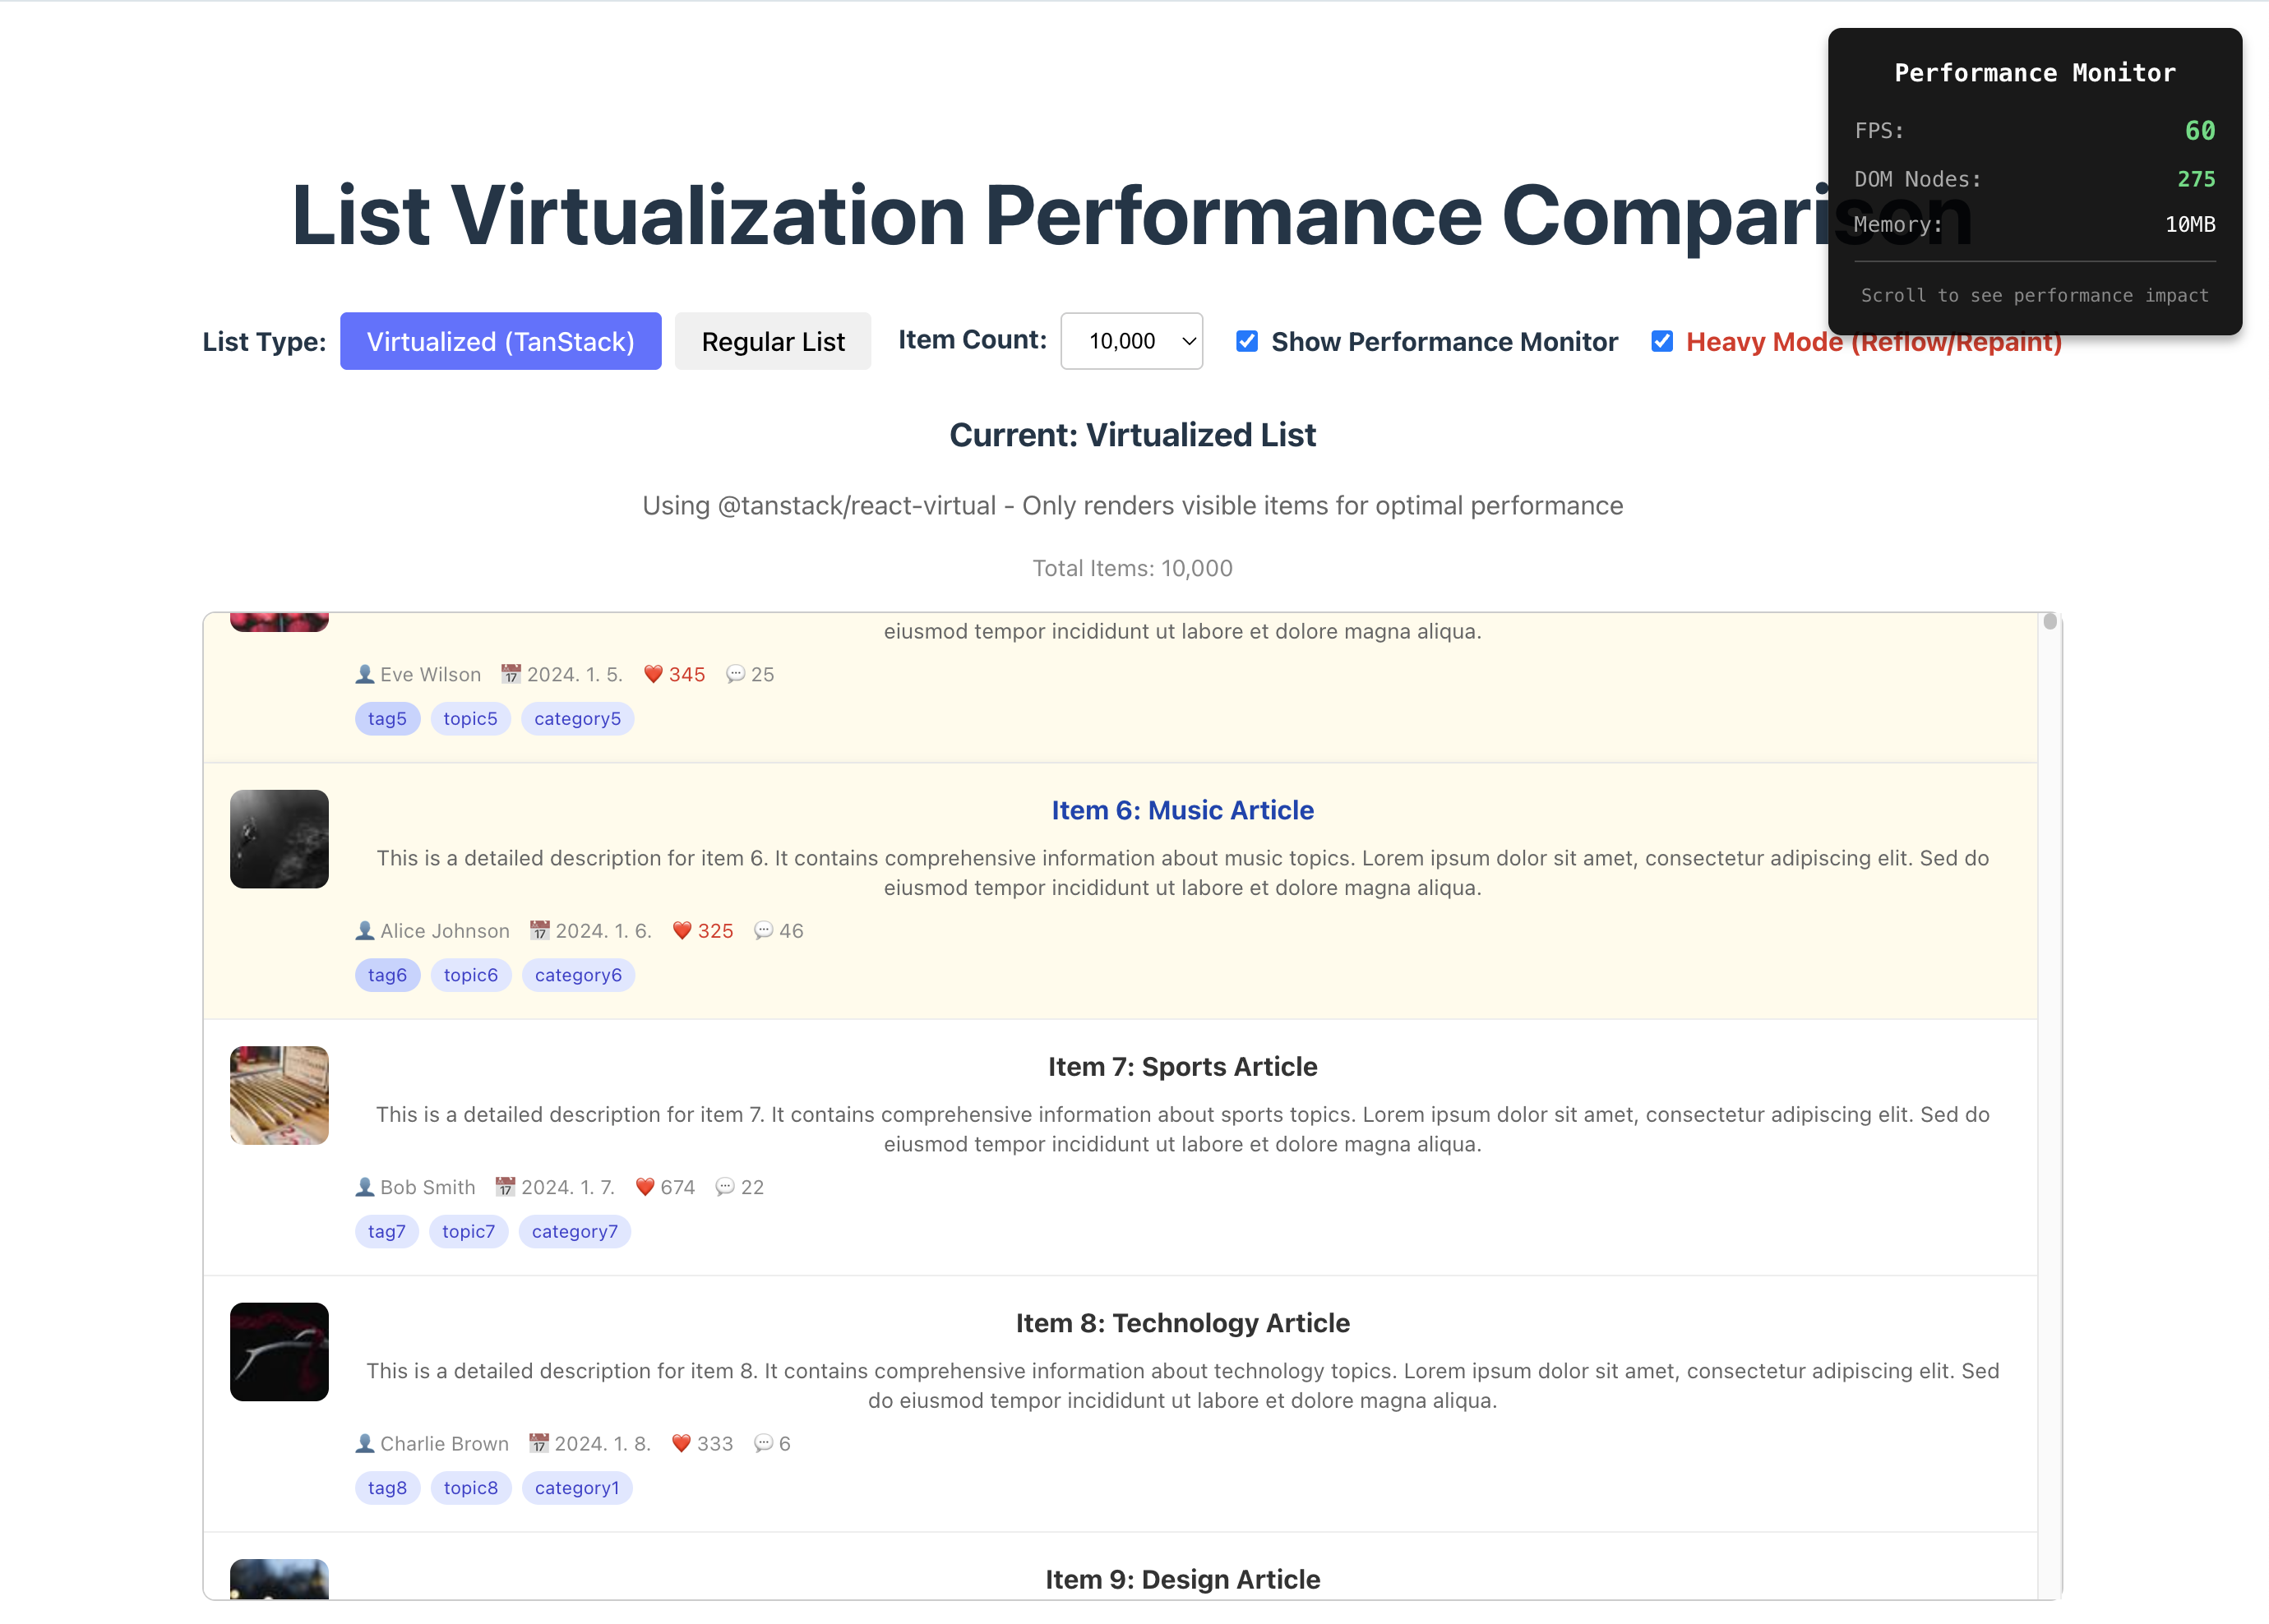Switch to Virtualized (TanStack) list
Screen dimensions: 2269x1624
[500, 341]
